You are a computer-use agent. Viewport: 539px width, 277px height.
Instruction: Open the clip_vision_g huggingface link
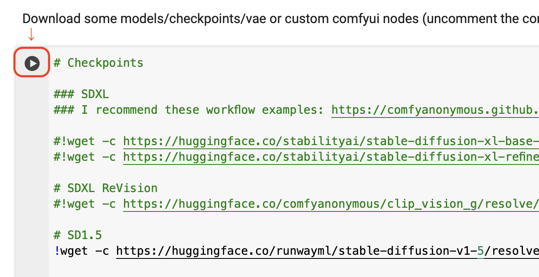tap(330, 204)
